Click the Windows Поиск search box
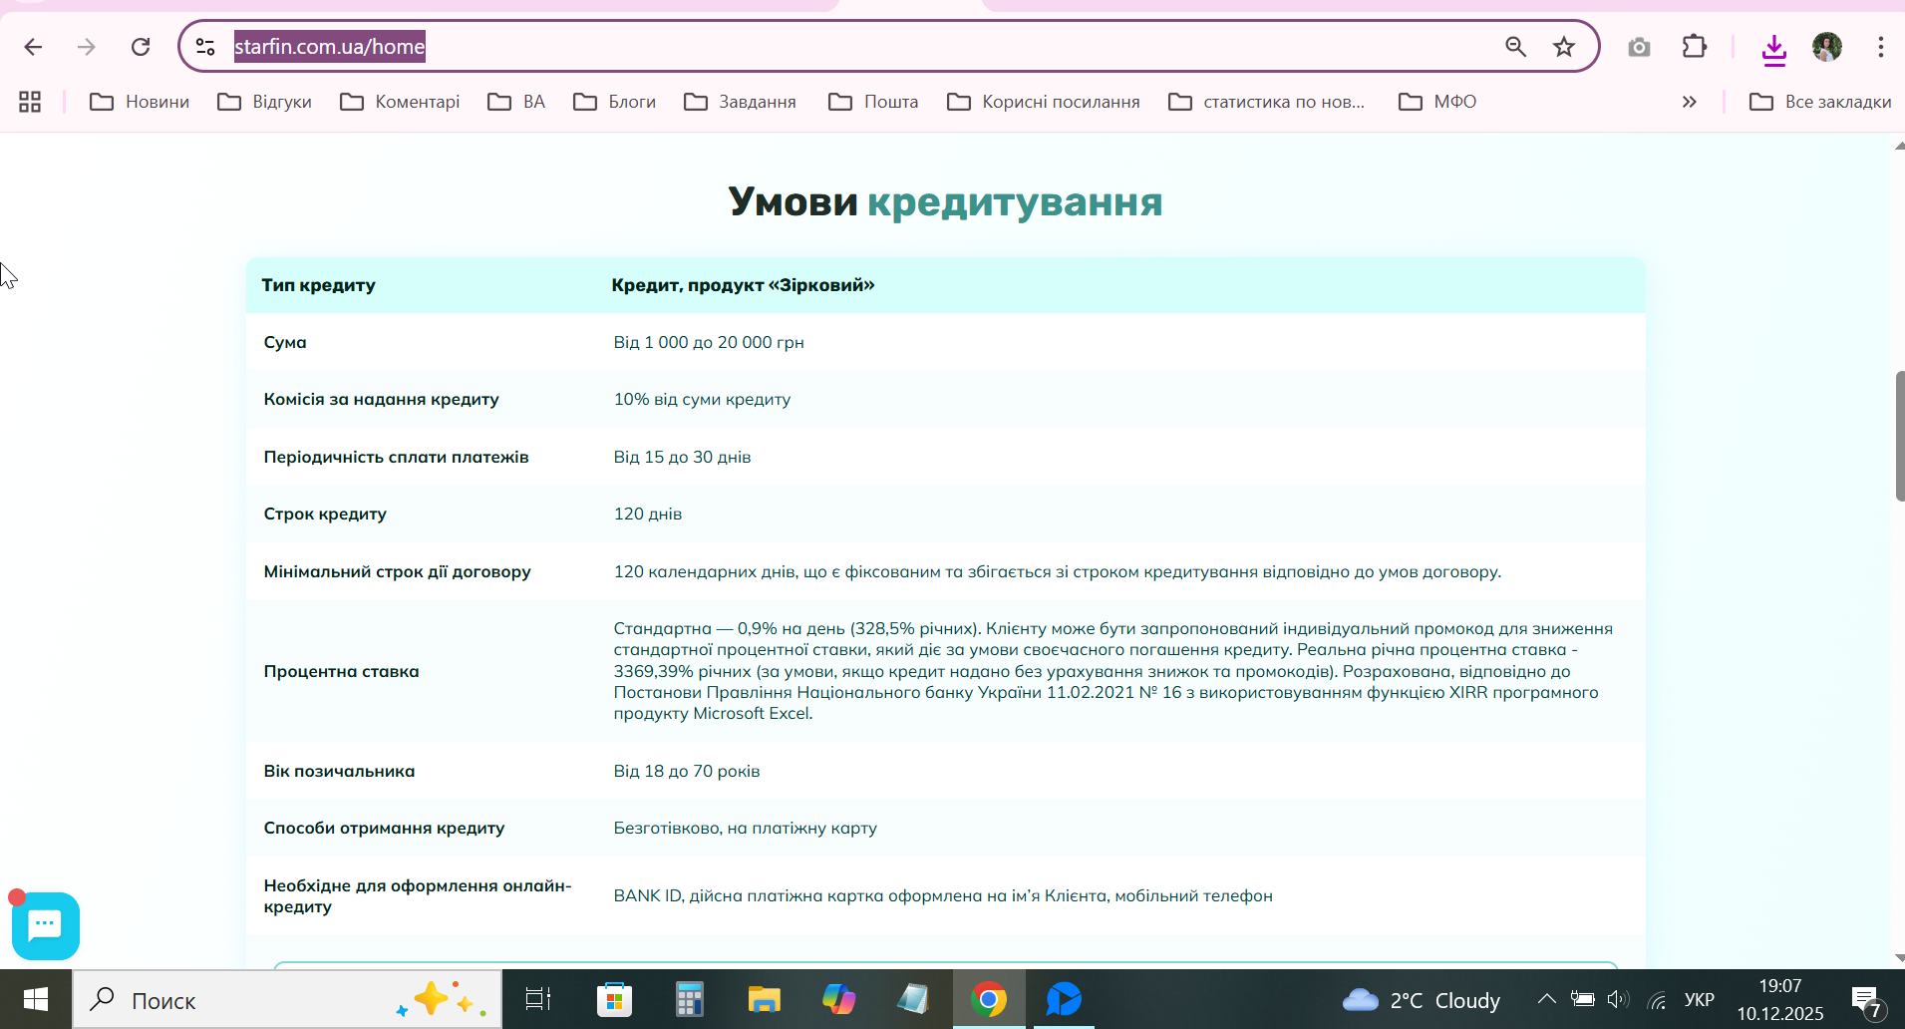 (x=287, y=999)
